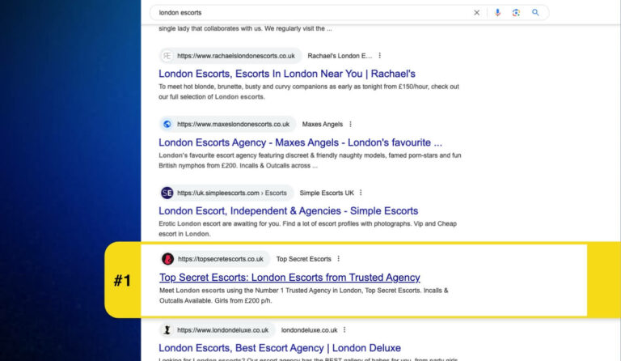
Task: Open the Maxes Angels result headline
Action: 300,142
